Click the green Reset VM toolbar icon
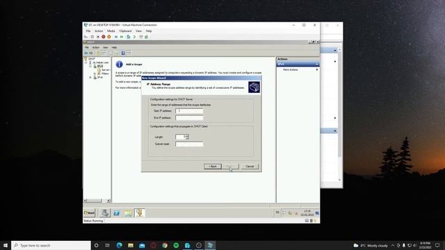Image resolution: width=445 pixels, height=250 pixels. (x=122, y=37)
